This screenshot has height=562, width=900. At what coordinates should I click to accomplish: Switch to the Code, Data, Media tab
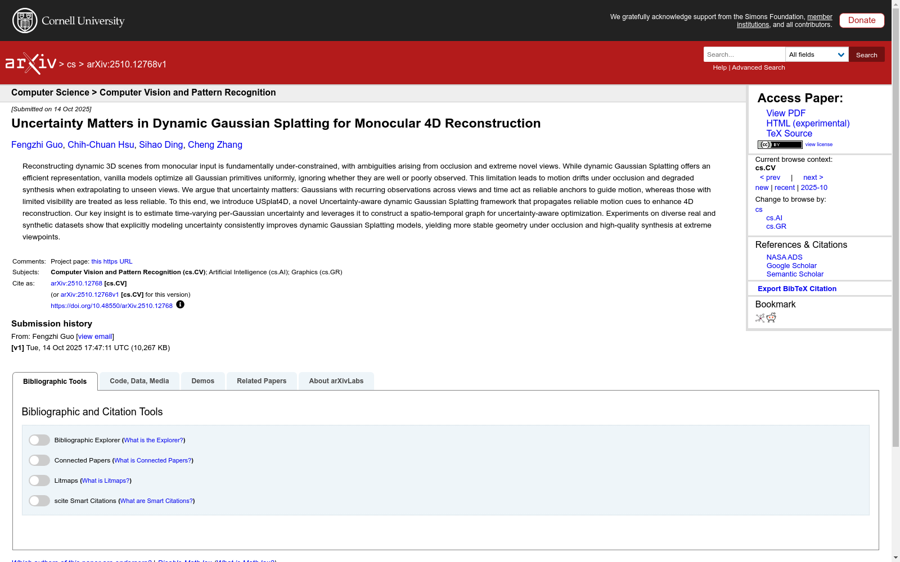click(139, 381)
